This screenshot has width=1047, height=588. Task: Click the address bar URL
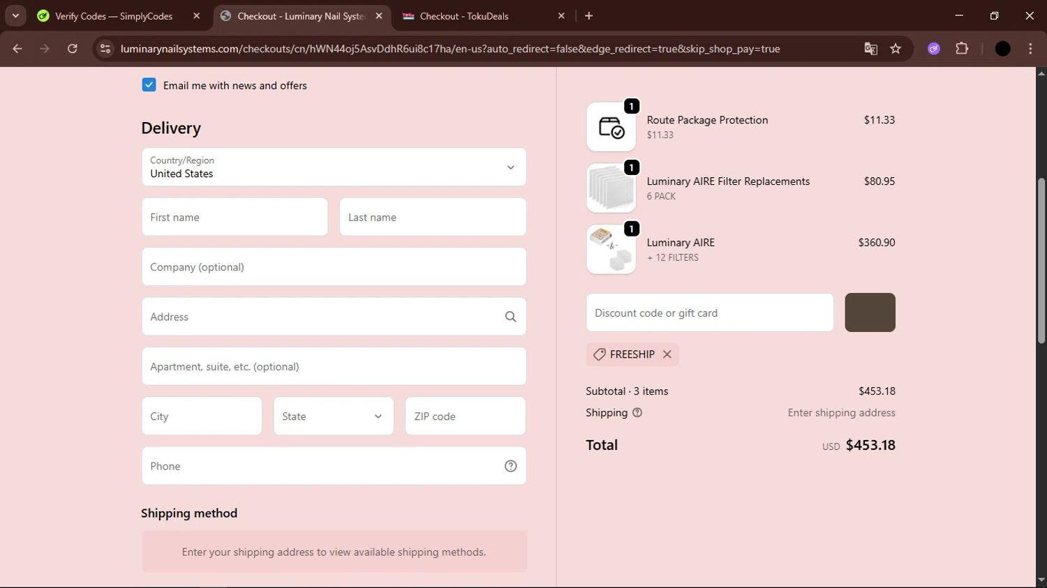click(x=450, y=49)
